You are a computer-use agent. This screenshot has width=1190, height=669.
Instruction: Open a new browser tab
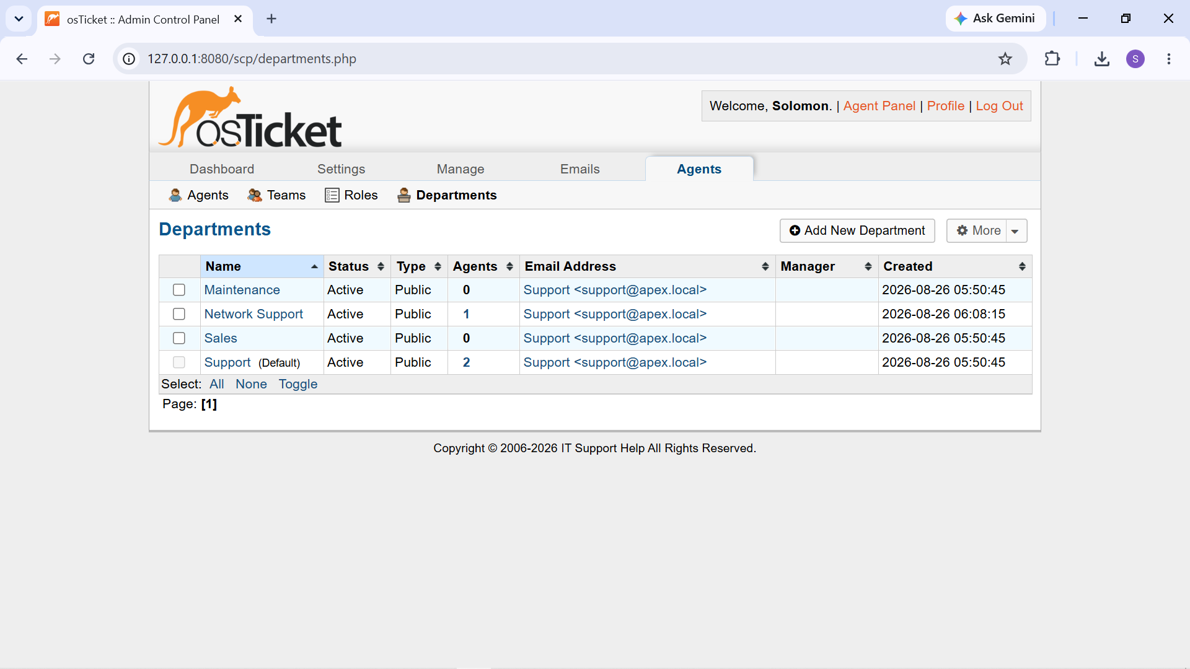(271, 19)
